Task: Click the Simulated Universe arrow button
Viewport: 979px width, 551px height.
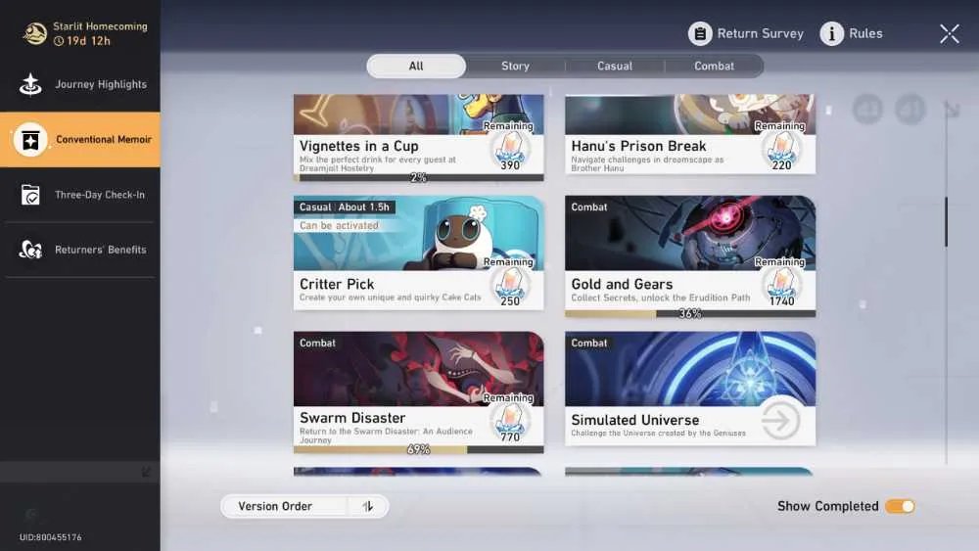Action: click(780, 421)
